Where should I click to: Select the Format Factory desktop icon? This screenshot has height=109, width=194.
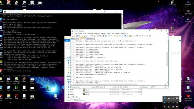pos(24,4)
